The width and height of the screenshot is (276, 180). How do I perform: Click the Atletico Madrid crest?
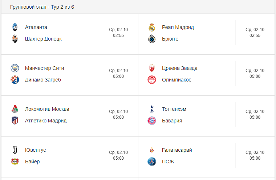tap(15, 121)
